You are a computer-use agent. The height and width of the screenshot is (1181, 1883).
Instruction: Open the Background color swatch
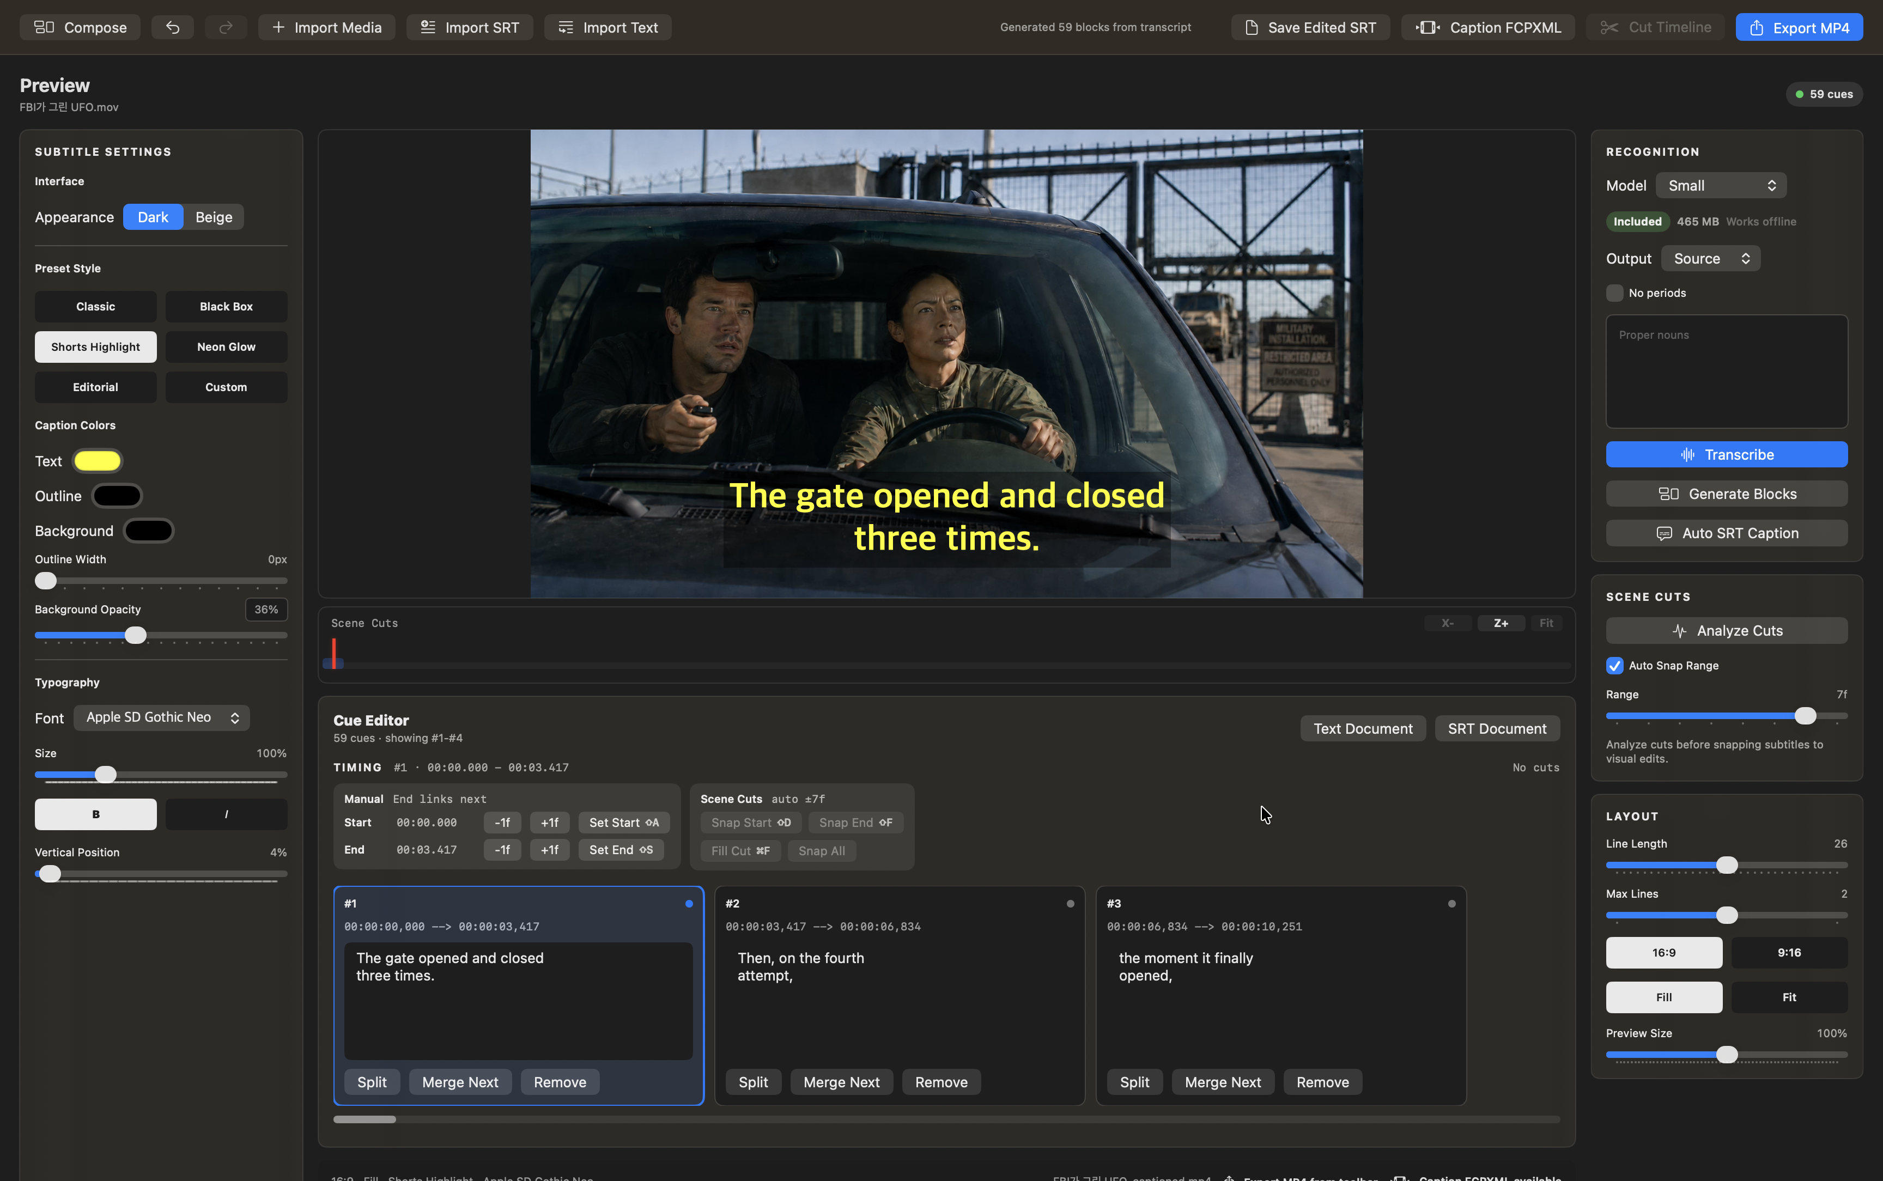click(x=148, y=531)
